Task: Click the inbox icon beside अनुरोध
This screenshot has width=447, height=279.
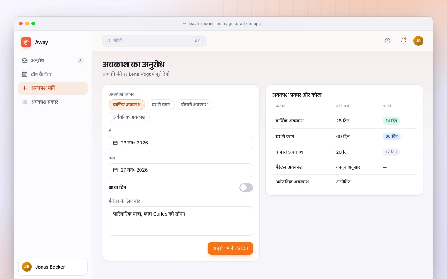Action: pos(24,61)
